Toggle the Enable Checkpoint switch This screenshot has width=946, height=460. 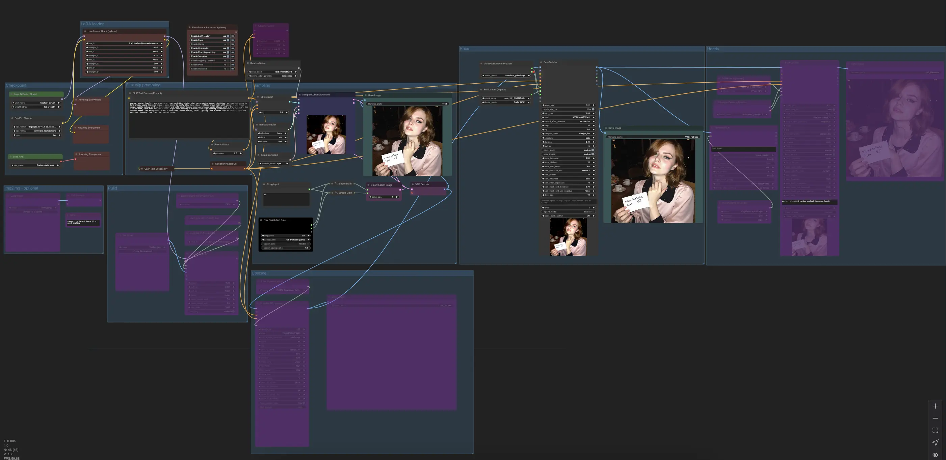(x=228, y=48)
